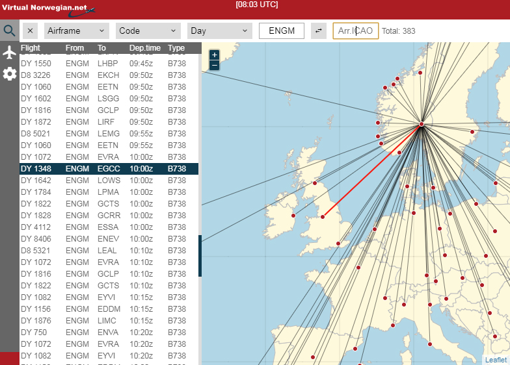Select flight D8 3226 to EKCH
The width and height of the screenshot is (510, 365).
(109, 75)
